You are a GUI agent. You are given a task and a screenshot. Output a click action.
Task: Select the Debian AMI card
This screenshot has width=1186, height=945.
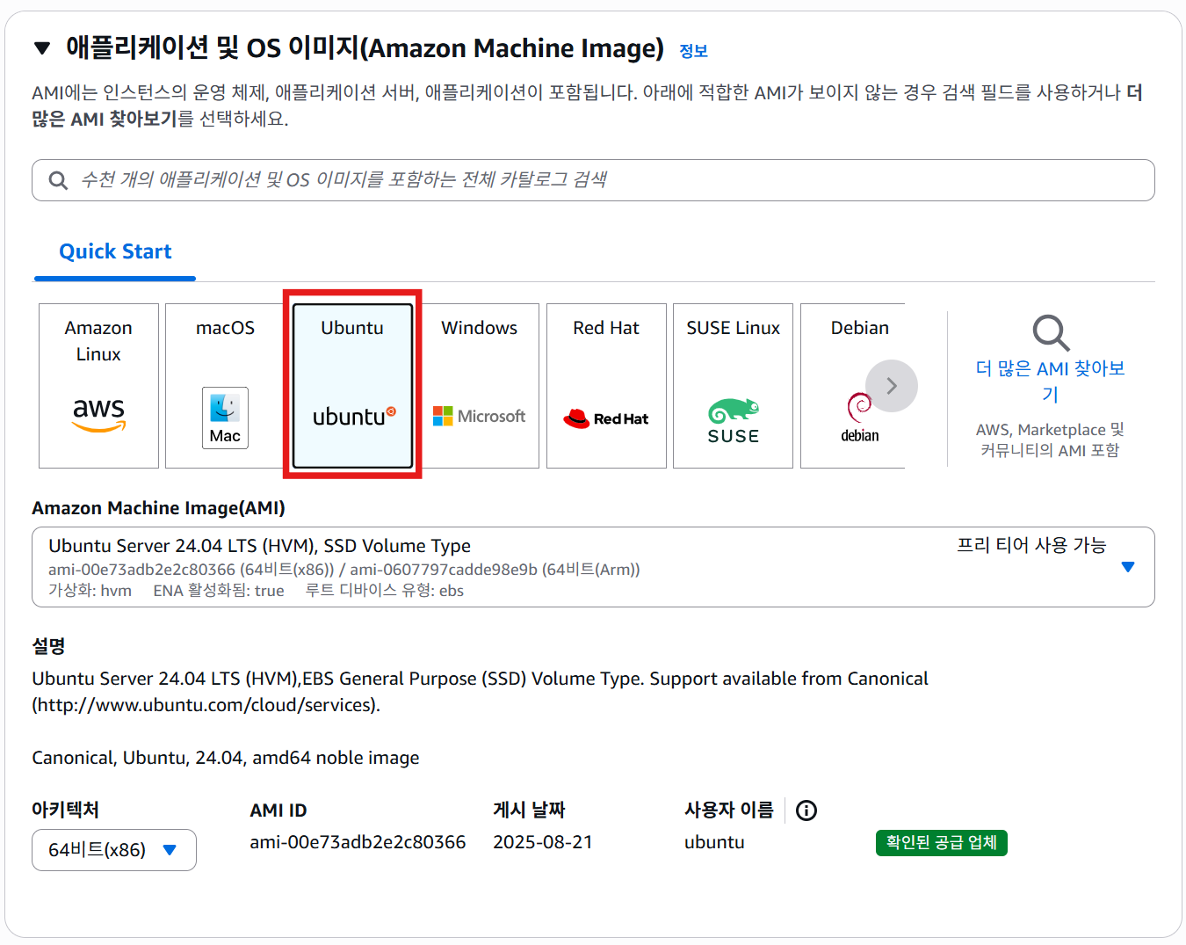pyautogui.click(x=852, y=386)
